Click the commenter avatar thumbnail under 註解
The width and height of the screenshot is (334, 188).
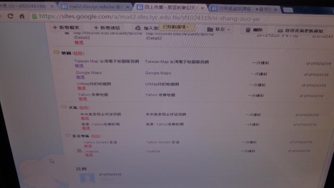(87, 178)
